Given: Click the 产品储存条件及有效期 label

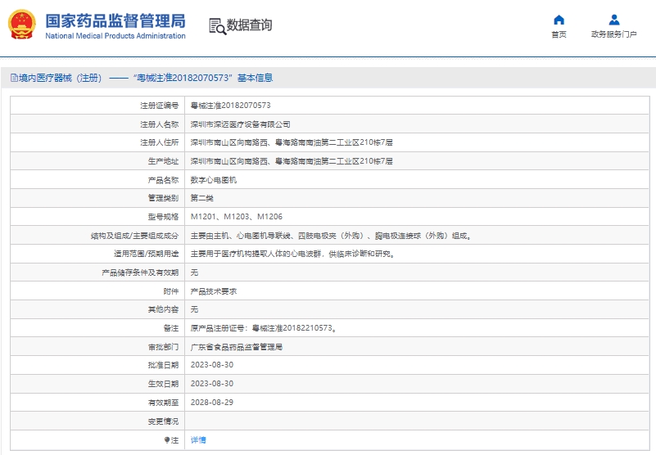Looking at the screenshot, I should pos(140,273).
